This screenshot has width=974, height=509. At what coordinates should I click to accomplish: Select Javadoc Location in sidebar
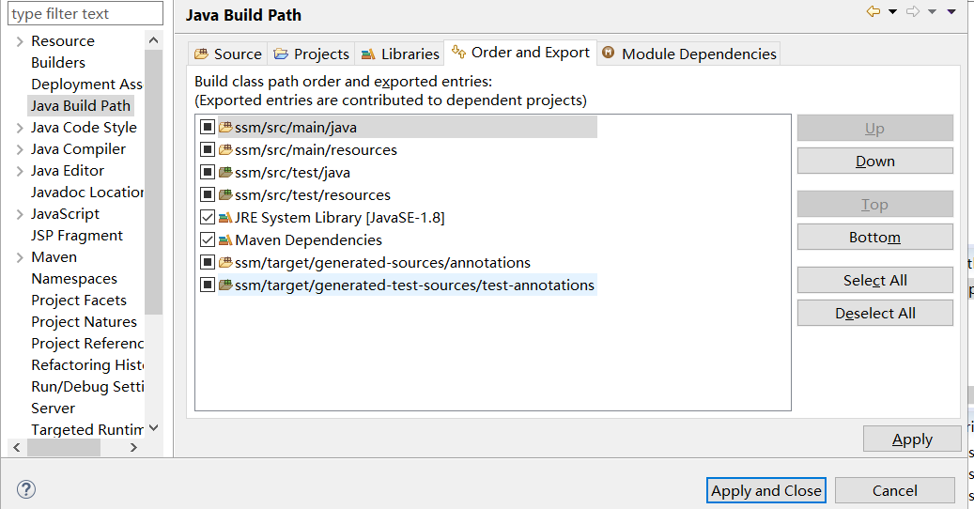click(86, 192)
